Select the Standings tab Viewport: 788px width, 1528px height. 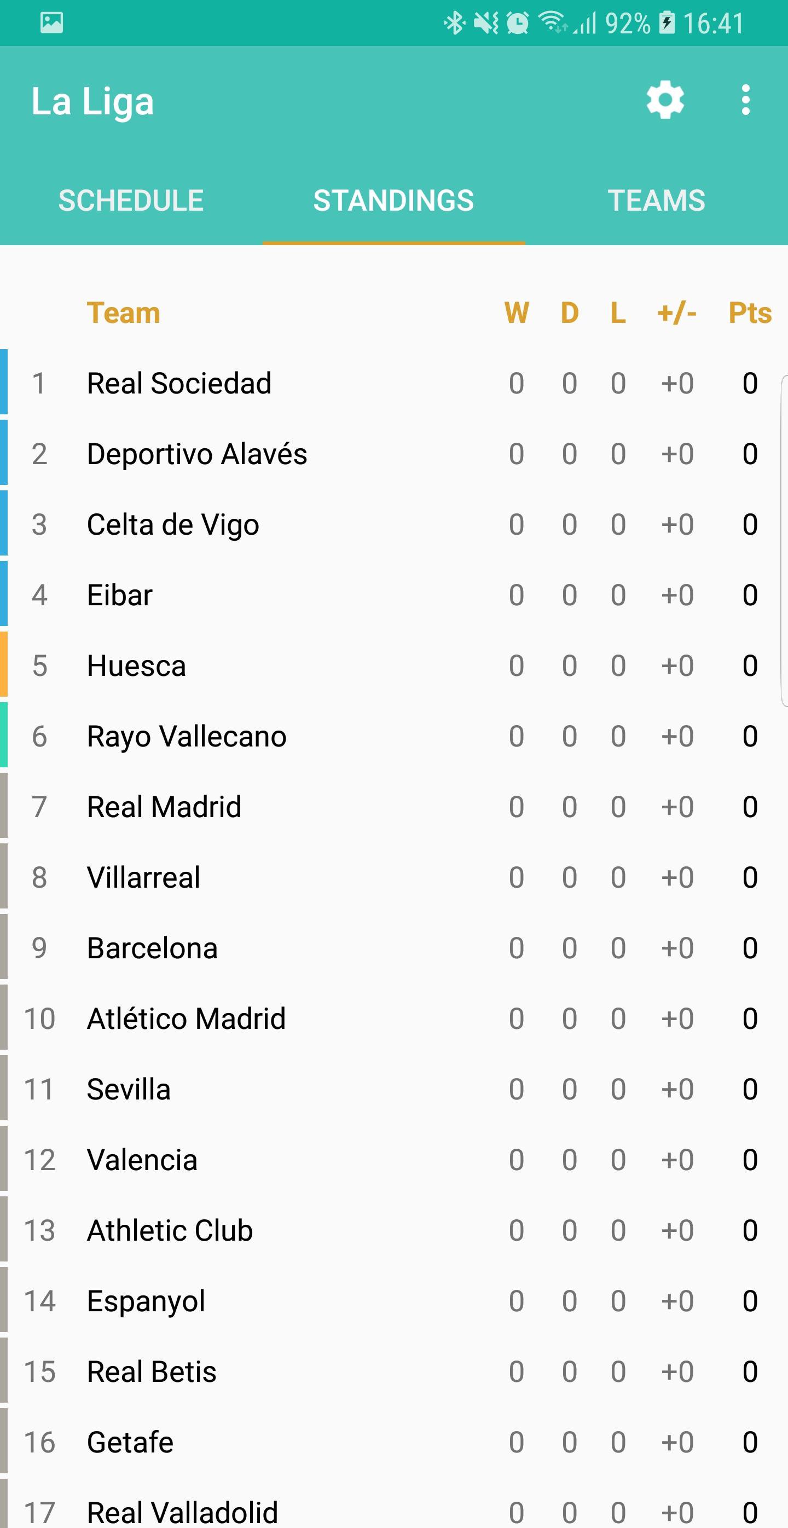(393, 200)
